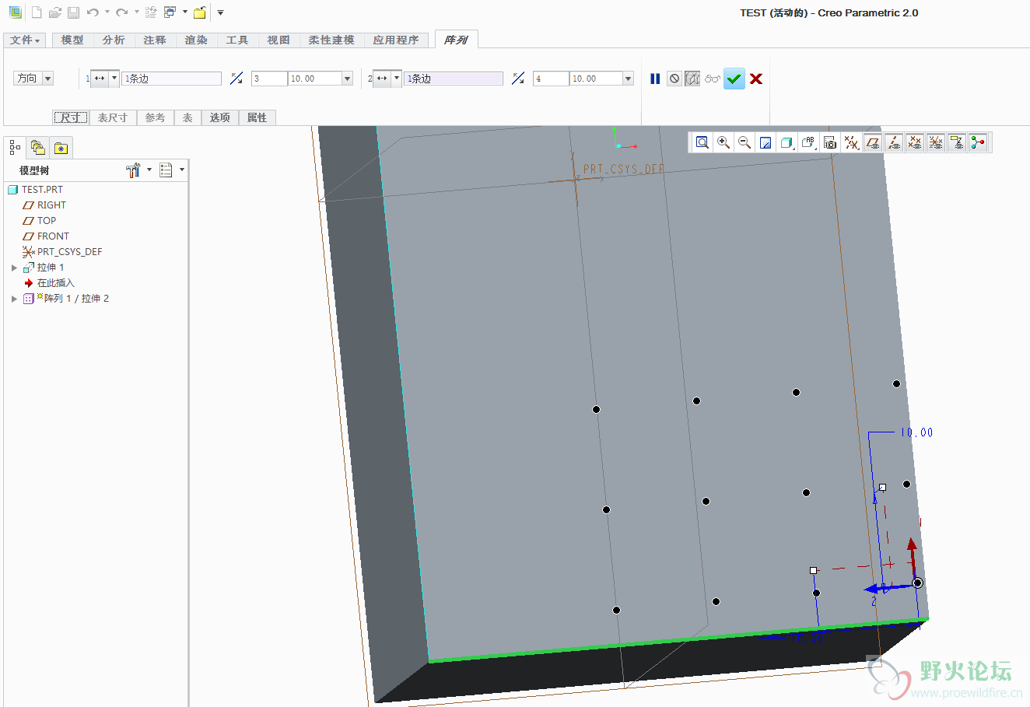The width and height of the screenshot is (1030, 707).
Task: Switch to the Favorites navigator tab
Action: point(61,147)
